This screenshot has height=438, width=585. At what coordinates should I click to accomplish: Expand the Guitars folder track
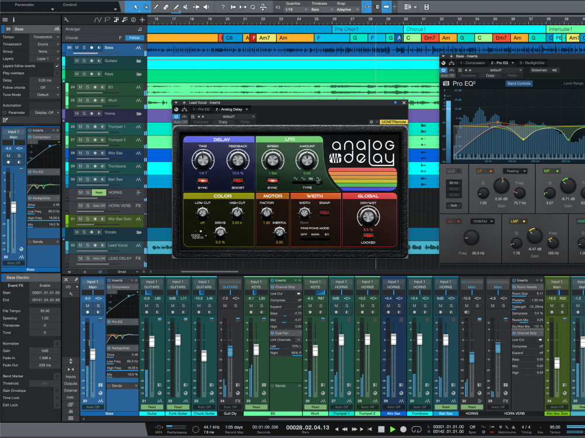[x=139, y=61]
